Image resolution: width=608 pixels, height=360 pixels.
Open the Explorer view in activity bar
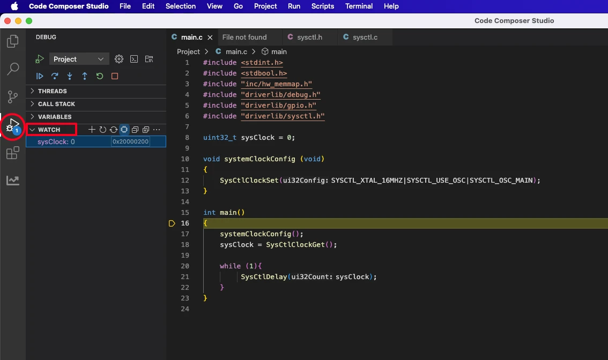click(x=12, y=41)
